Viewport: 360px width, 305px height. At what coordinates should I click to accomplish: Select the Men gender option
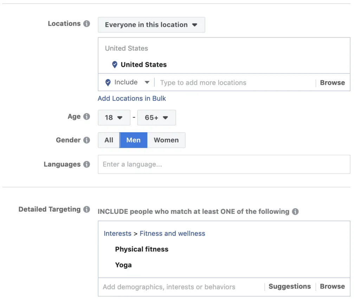point(133,140)
